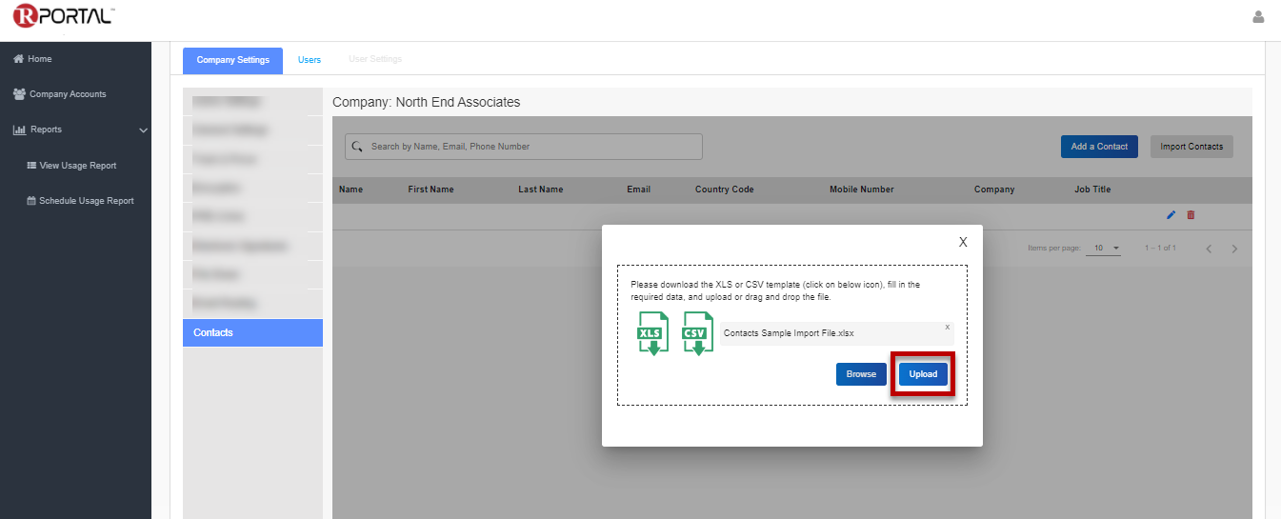This screenshot has height=519, width=1281.
Task: Open Company Accounts in sidebar
Action: click(x=68, y=94)
